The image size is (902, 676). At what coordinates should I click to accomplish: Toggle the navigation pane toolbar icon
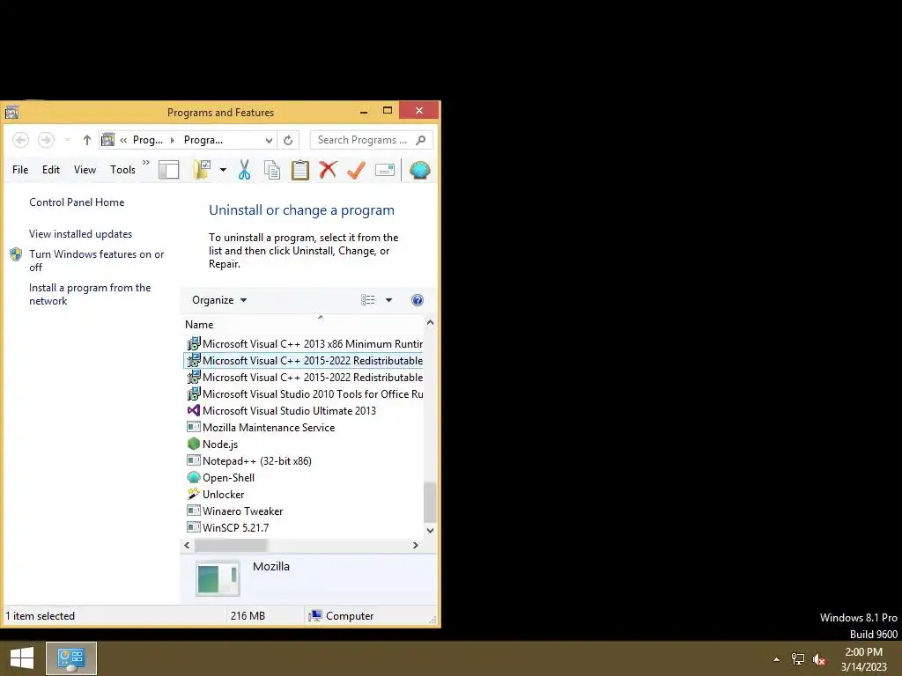pyautogui.click(x=168, y=170)
